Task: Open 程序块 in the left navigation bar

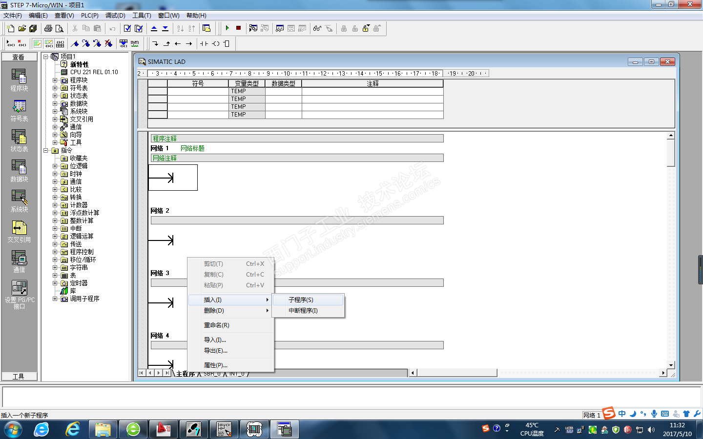Action: tap(19, 80)
